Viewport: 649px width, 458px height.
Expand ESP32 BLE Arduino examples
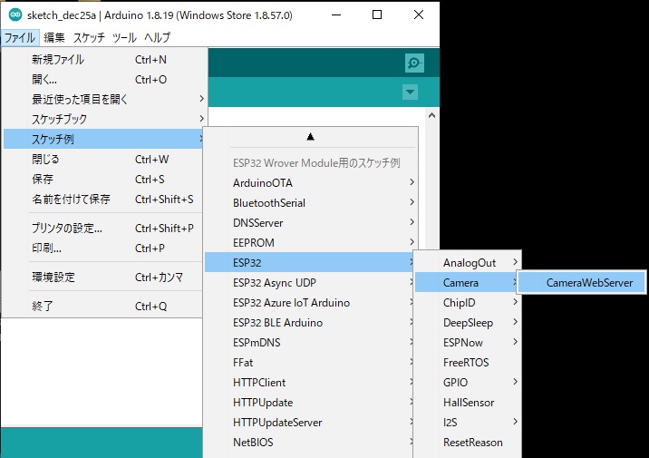coord(309,323)
